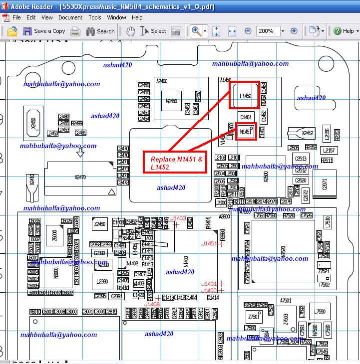Screen dimensions: 360x364
Task: Expand the zoom tool dropdown arrow
Action: 205,31
